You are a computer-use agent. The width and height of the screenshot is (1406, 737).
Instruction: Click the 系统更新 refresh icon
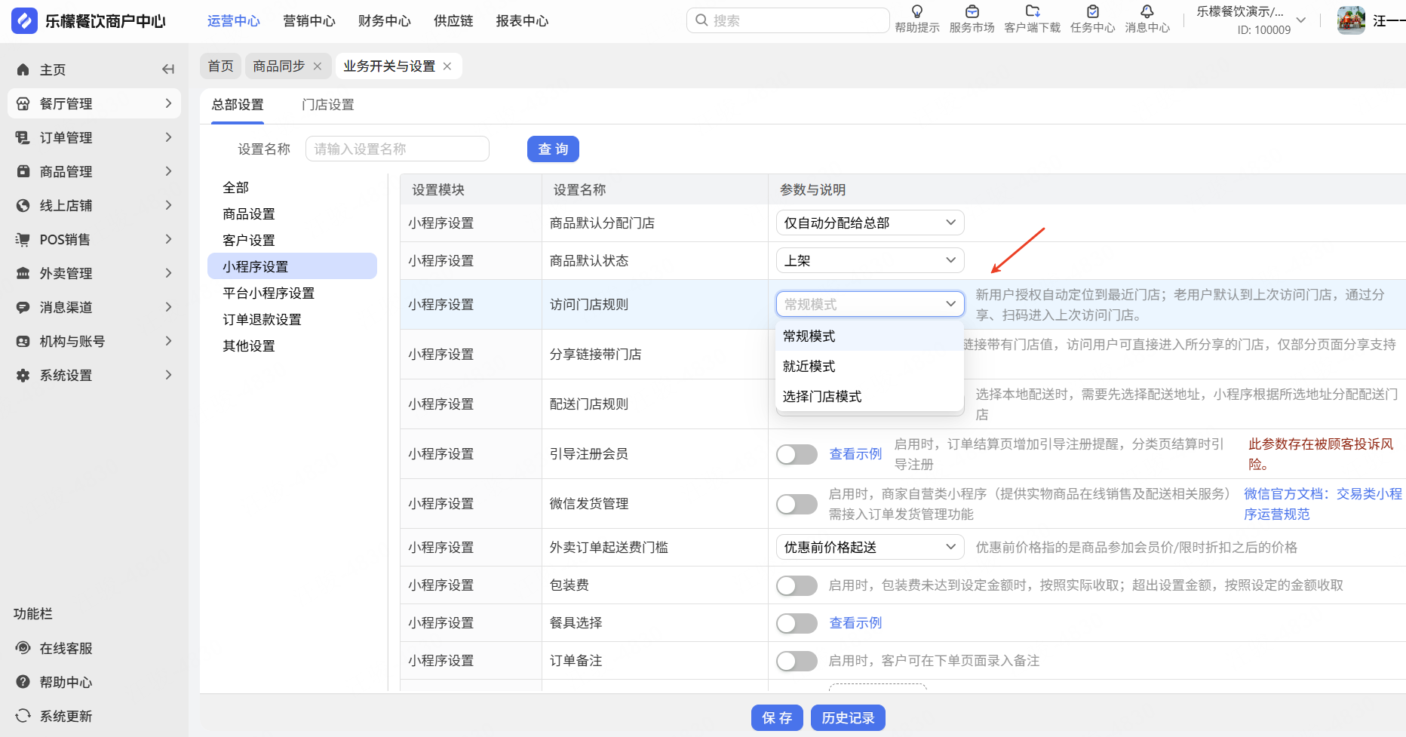(23, 716)
